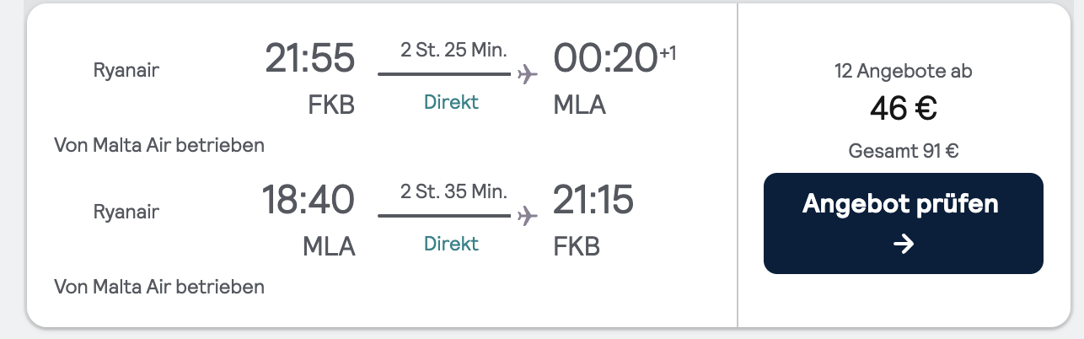Click the Gesamt 91 € total text
This screenshot has width=1084, height=339.
(x=904, y=152)
